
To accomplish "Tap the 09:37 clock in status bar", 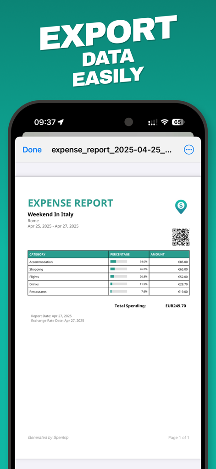I will click(x=45, y=122).
